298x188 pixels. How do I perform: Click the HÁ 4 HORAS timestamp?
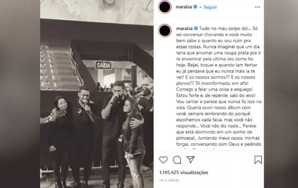(x=169, y=180)
